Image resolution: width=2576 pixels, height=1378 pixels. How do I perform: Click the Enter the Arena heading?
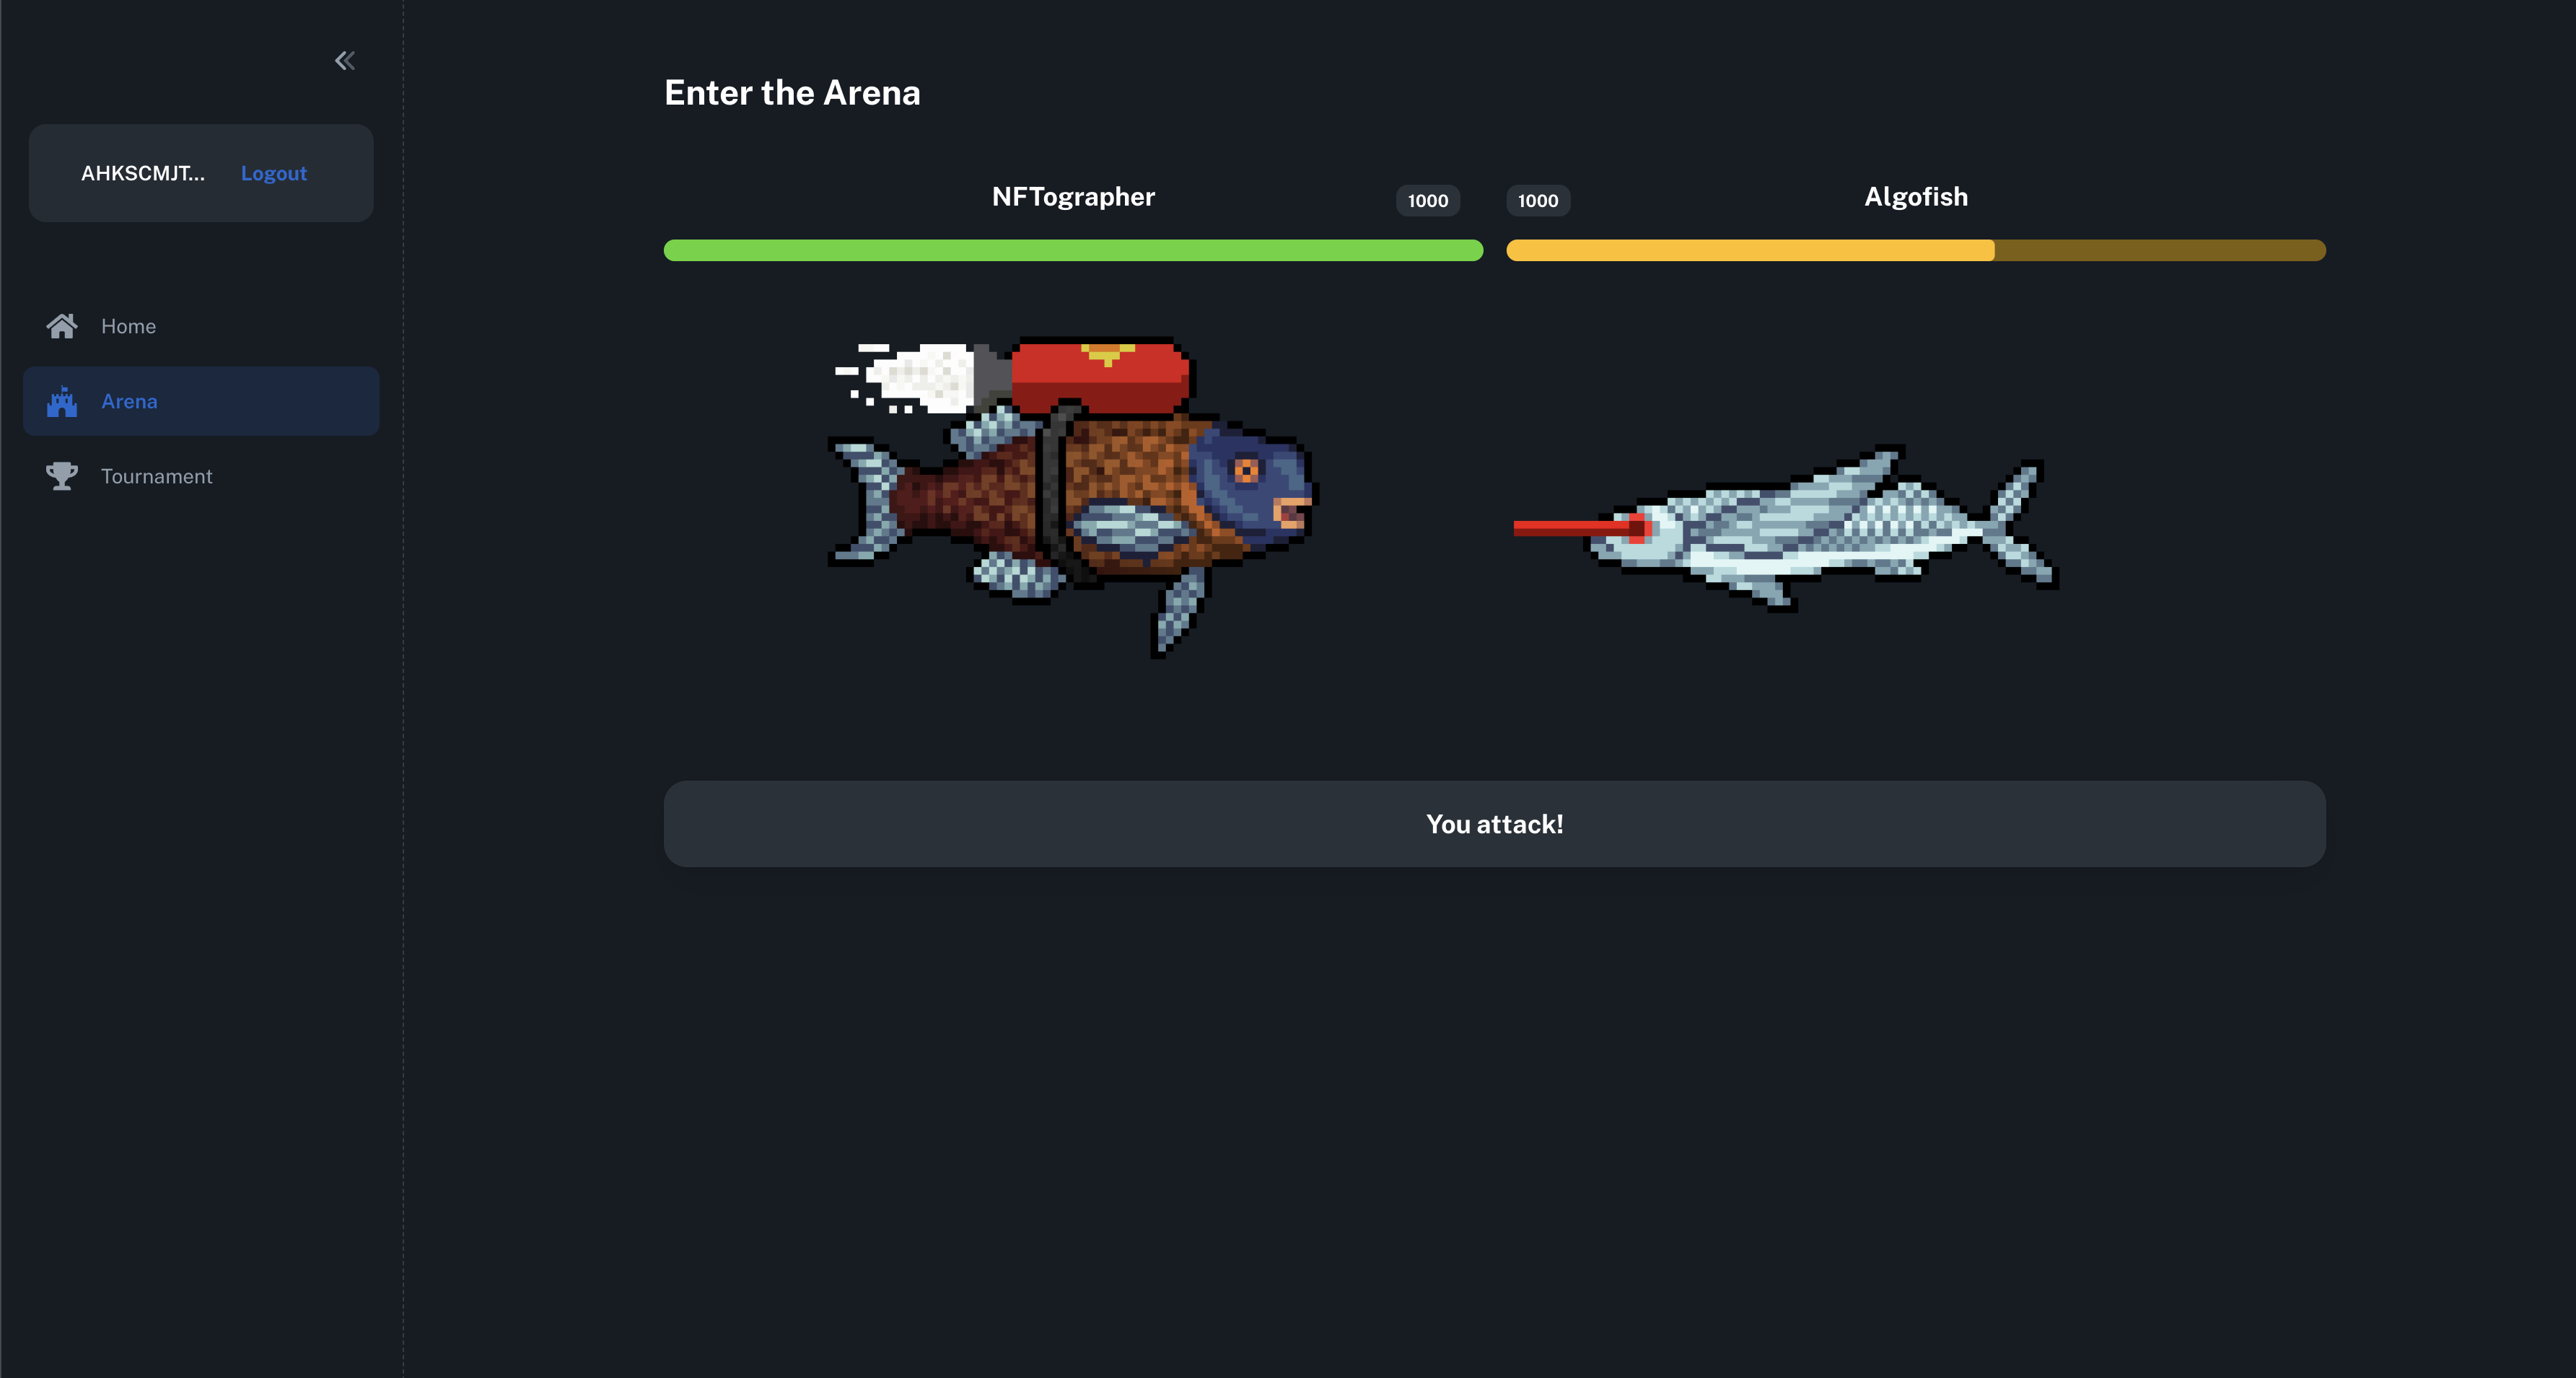(x=792, y=93)
